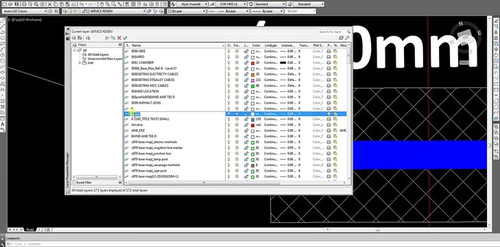The height and width of the screenshot is (247, 500).
Task: Open layer Settings wrench icon
Action: tap(347, 38)
